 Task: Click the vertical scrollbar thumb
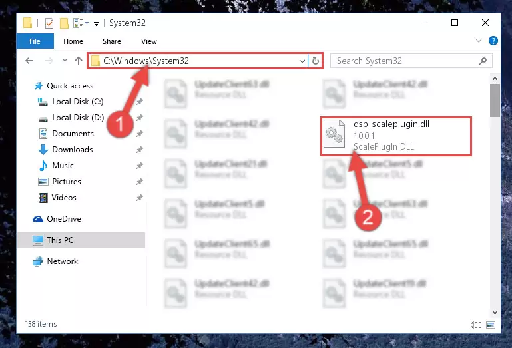coord(495,100)
